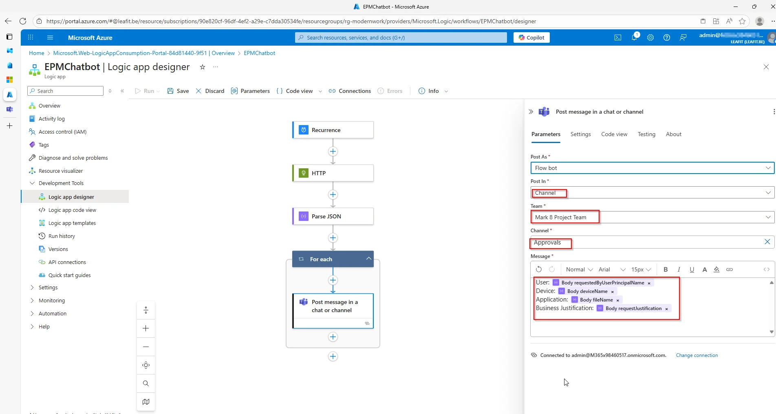Collapse Development Tools section in sidebar

pos(32,183)
